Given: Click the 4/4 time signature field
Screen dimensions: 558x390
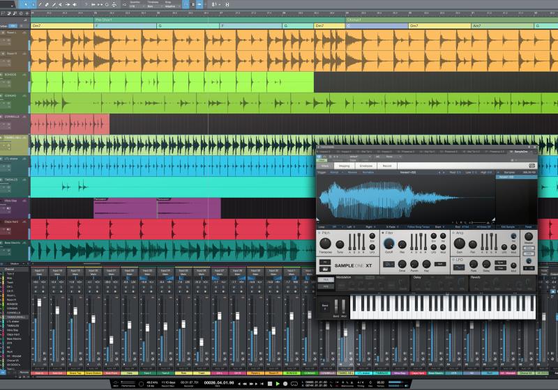Looking at the screenshot, I should click(x=360, y=382).
